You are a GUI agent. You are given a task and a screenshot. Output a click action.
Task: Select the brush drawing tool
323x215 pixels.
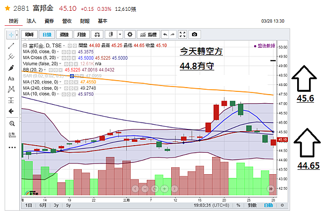(x=11, y=68)
